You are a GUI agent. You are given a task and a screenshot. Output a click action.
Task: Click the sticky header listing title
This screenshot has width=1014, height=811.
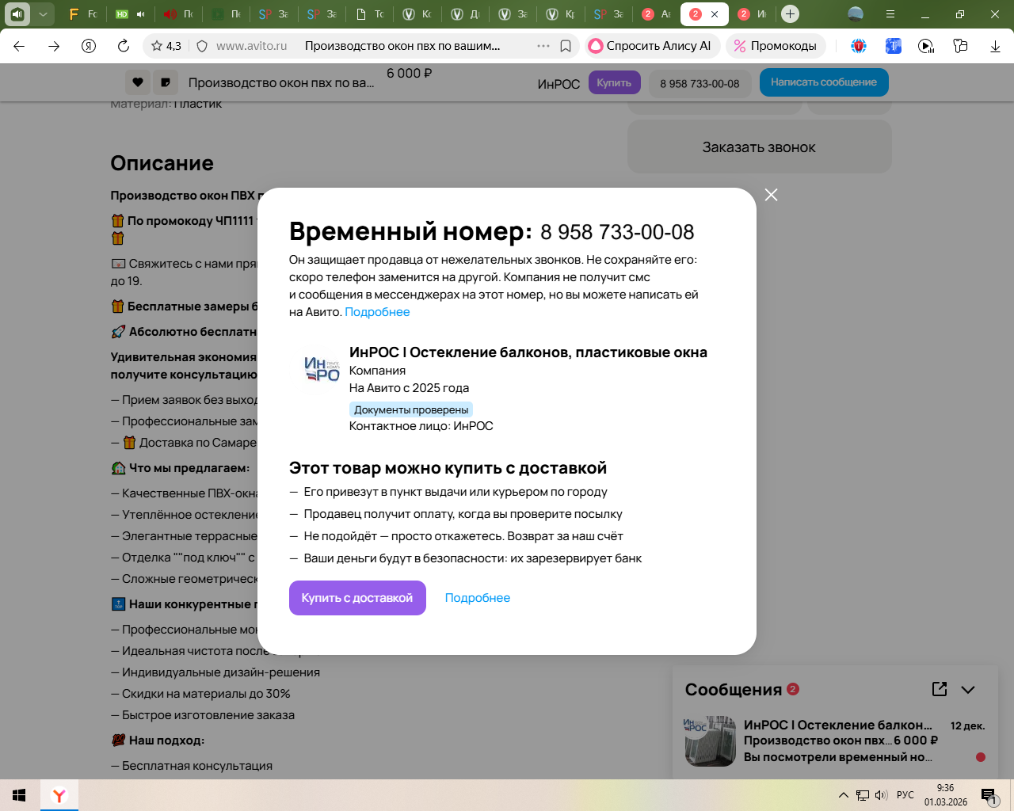[x=281, y=82]
